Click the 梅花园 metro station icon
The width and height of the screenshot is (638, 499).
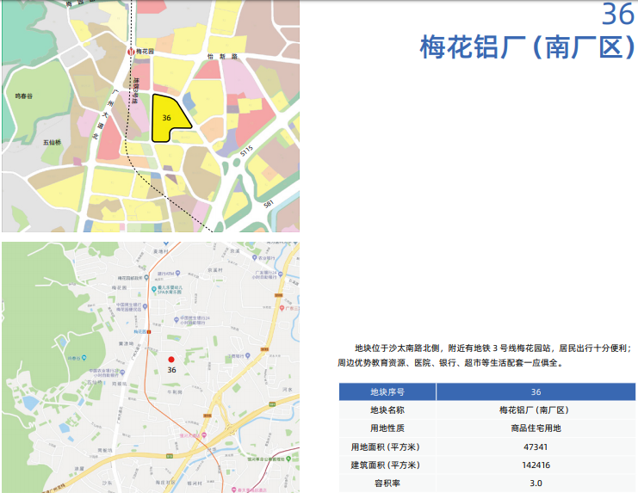[x=131, y=52]
